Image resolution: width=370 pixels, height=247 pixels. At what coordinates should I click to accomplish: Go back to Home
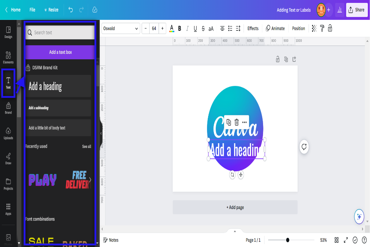coord(13,10)
